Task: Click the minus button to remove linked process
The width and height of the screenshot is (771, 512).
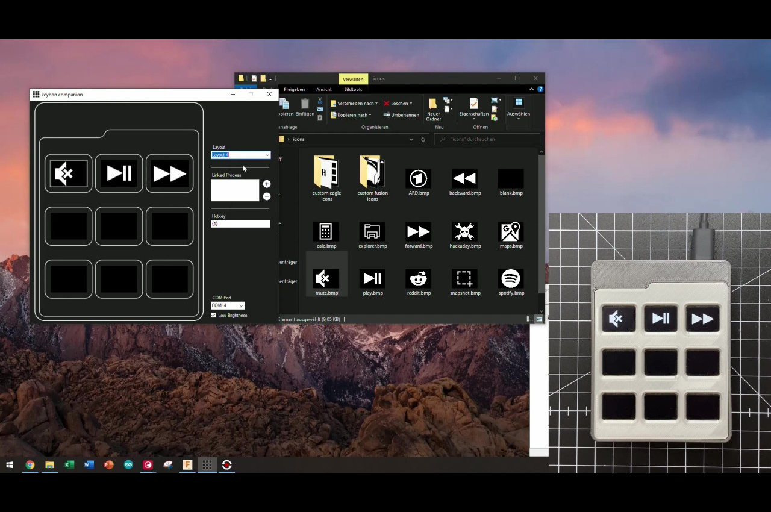Action: pos(266,196)
